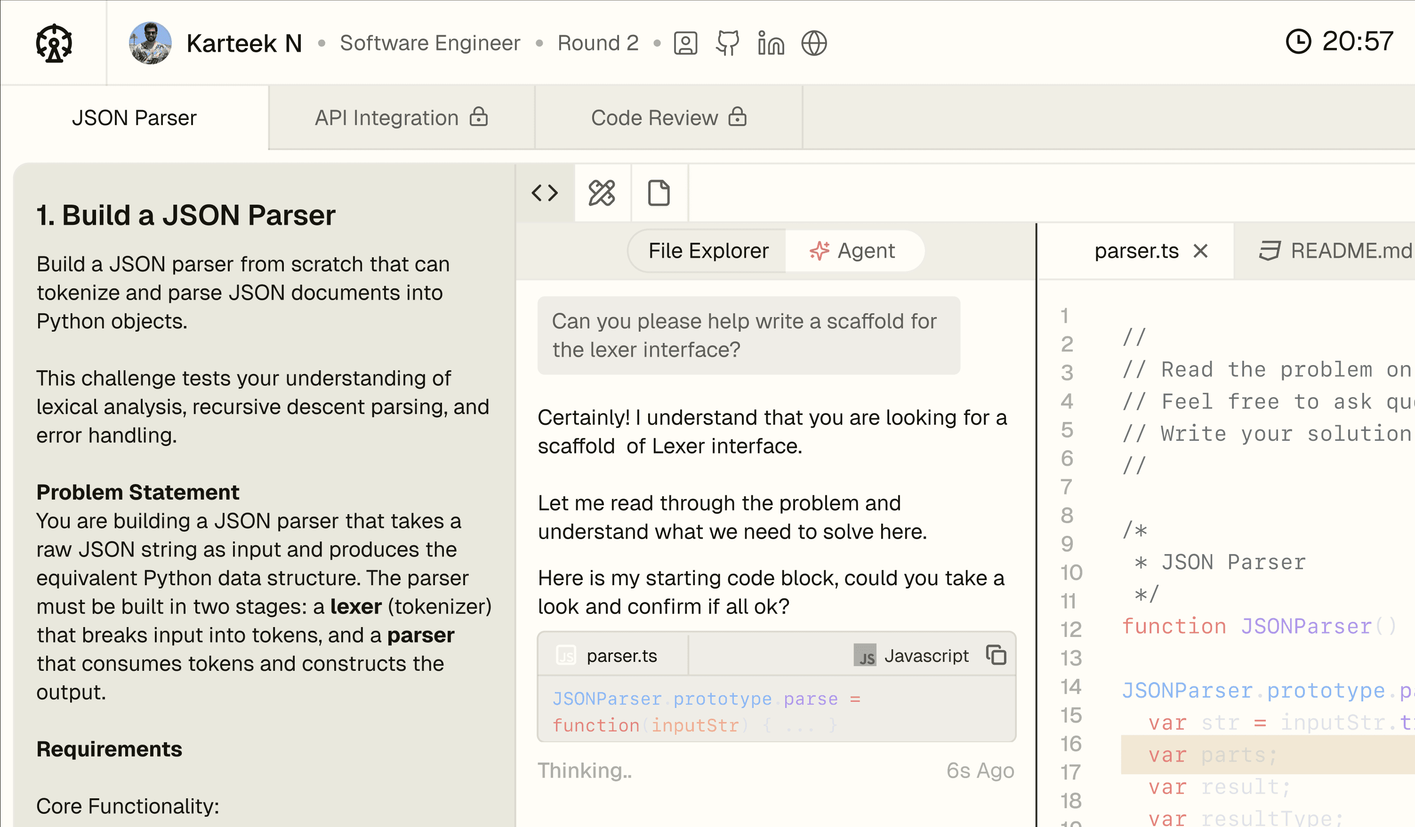Open the LinkedIn profile icon

coord(771,43)
